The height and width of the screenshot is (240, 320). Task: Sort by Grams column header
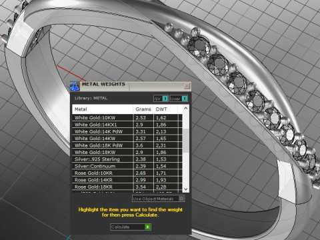[x=143, y=109]
